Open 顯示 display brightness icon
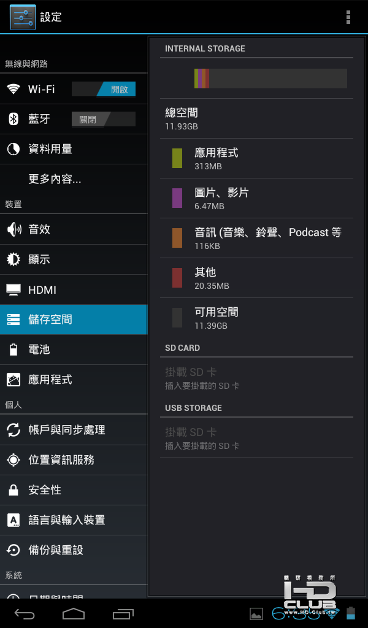The width and height of the screenshot is (368, 628). (x=13, y=259)
